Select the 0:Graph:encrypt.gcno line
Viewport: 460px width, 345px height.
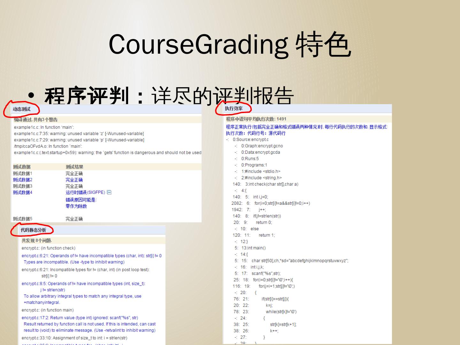point(258,146)
